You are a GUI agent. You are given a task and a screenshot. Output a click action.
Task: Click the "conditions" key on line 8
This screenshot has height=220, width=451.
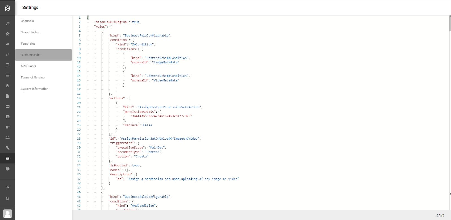coord(127,49)
